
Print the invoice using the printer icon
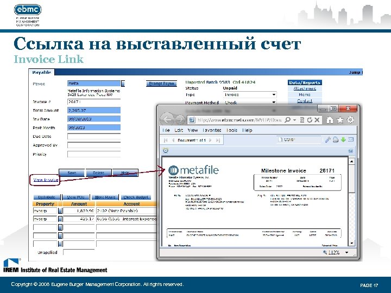[x=336, y=140]
